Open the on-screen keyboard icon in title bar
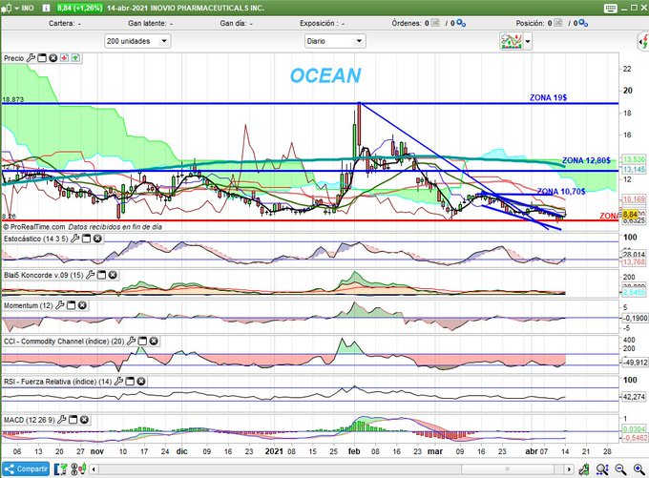The height and width of the screenshot is (478, 649). pos(611,8)
